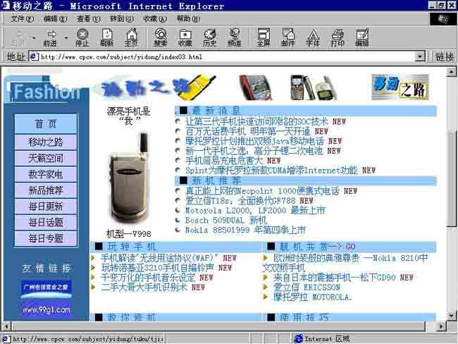The image size is (458, 344).
Task: Click the IE logo in the title bar
Action: click(x=5, y=5)
